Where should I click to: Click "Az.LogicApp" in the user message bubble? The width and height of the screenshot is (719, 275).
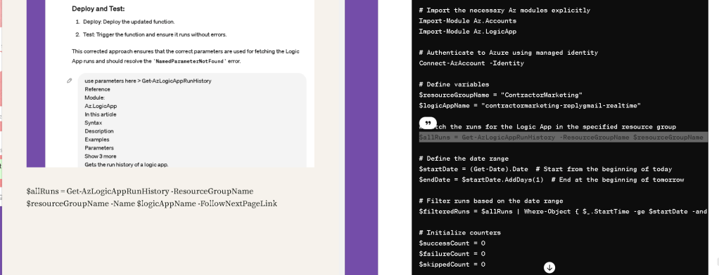click(101, 106)
